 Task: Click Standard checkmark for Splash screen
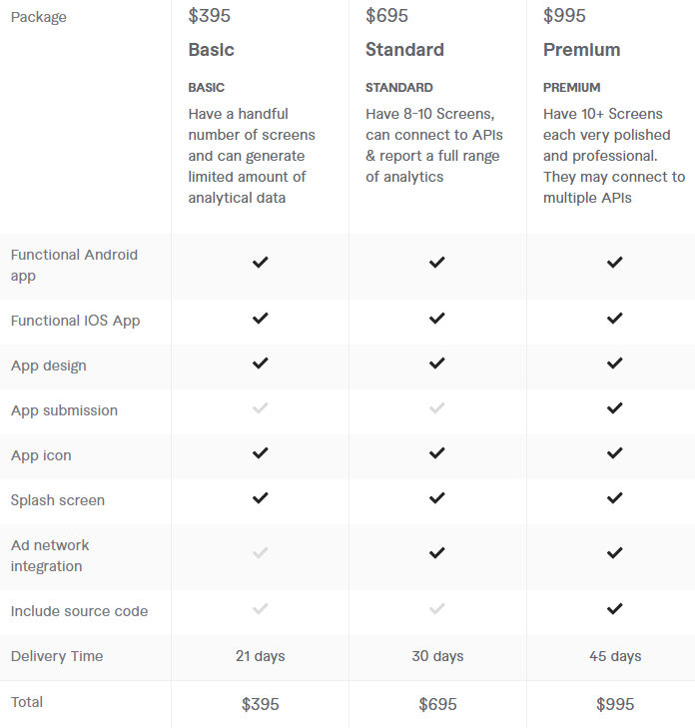point(436,498)
